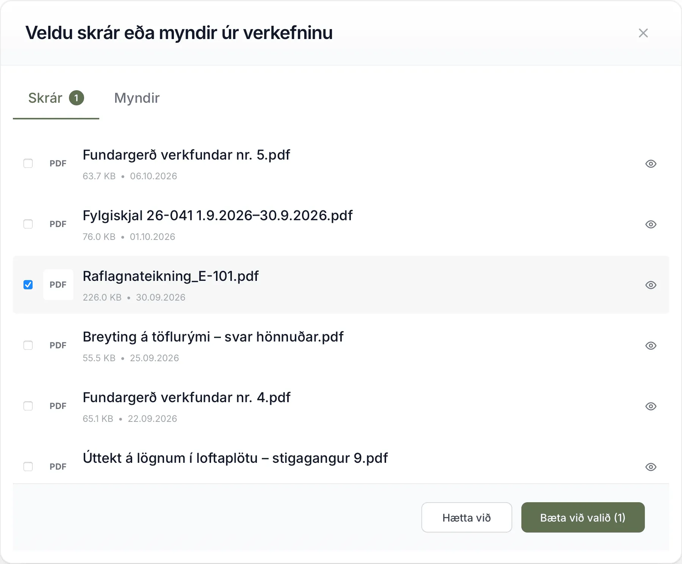Preview Raflagnateikning_E-101.pdf via eye icon
682x564 pixels.
(651, 285)
